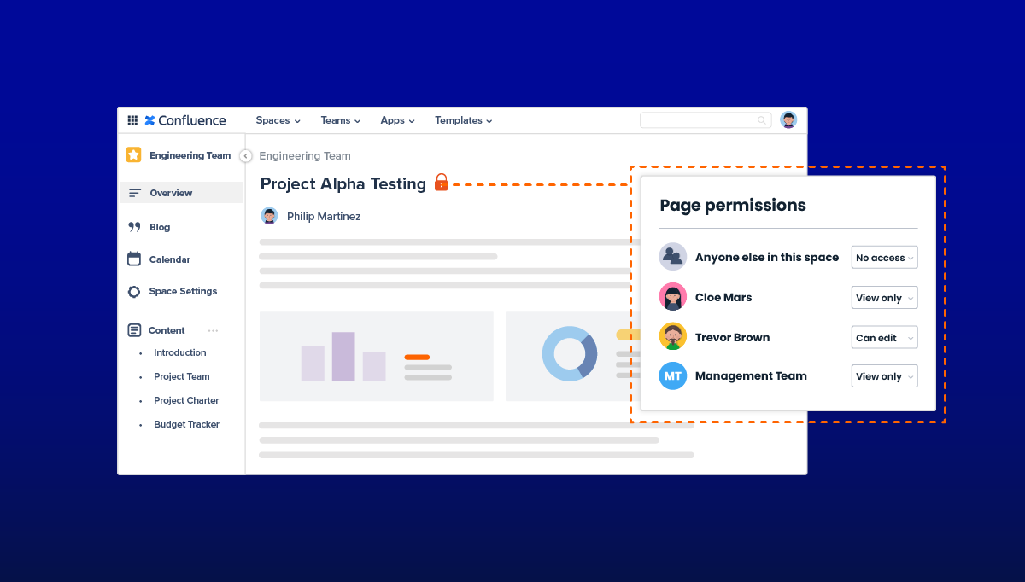Click the Confluence logo

point(184,120)
